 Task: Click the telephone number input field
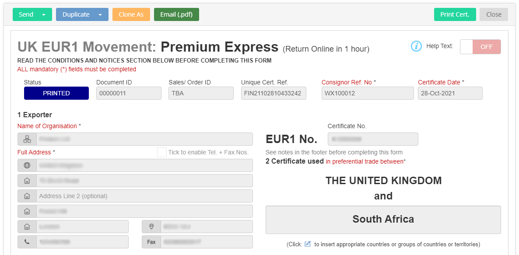[82, 242]
